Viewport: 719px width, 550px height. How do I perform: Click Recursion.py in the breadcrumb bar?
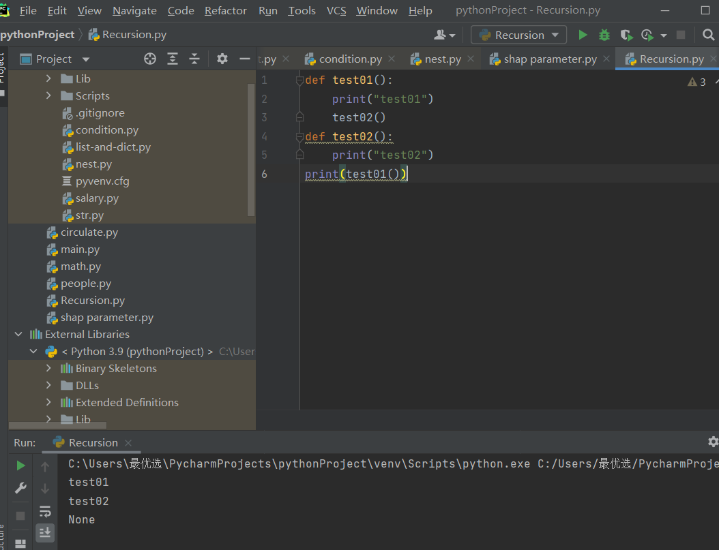tap(128, 35)
